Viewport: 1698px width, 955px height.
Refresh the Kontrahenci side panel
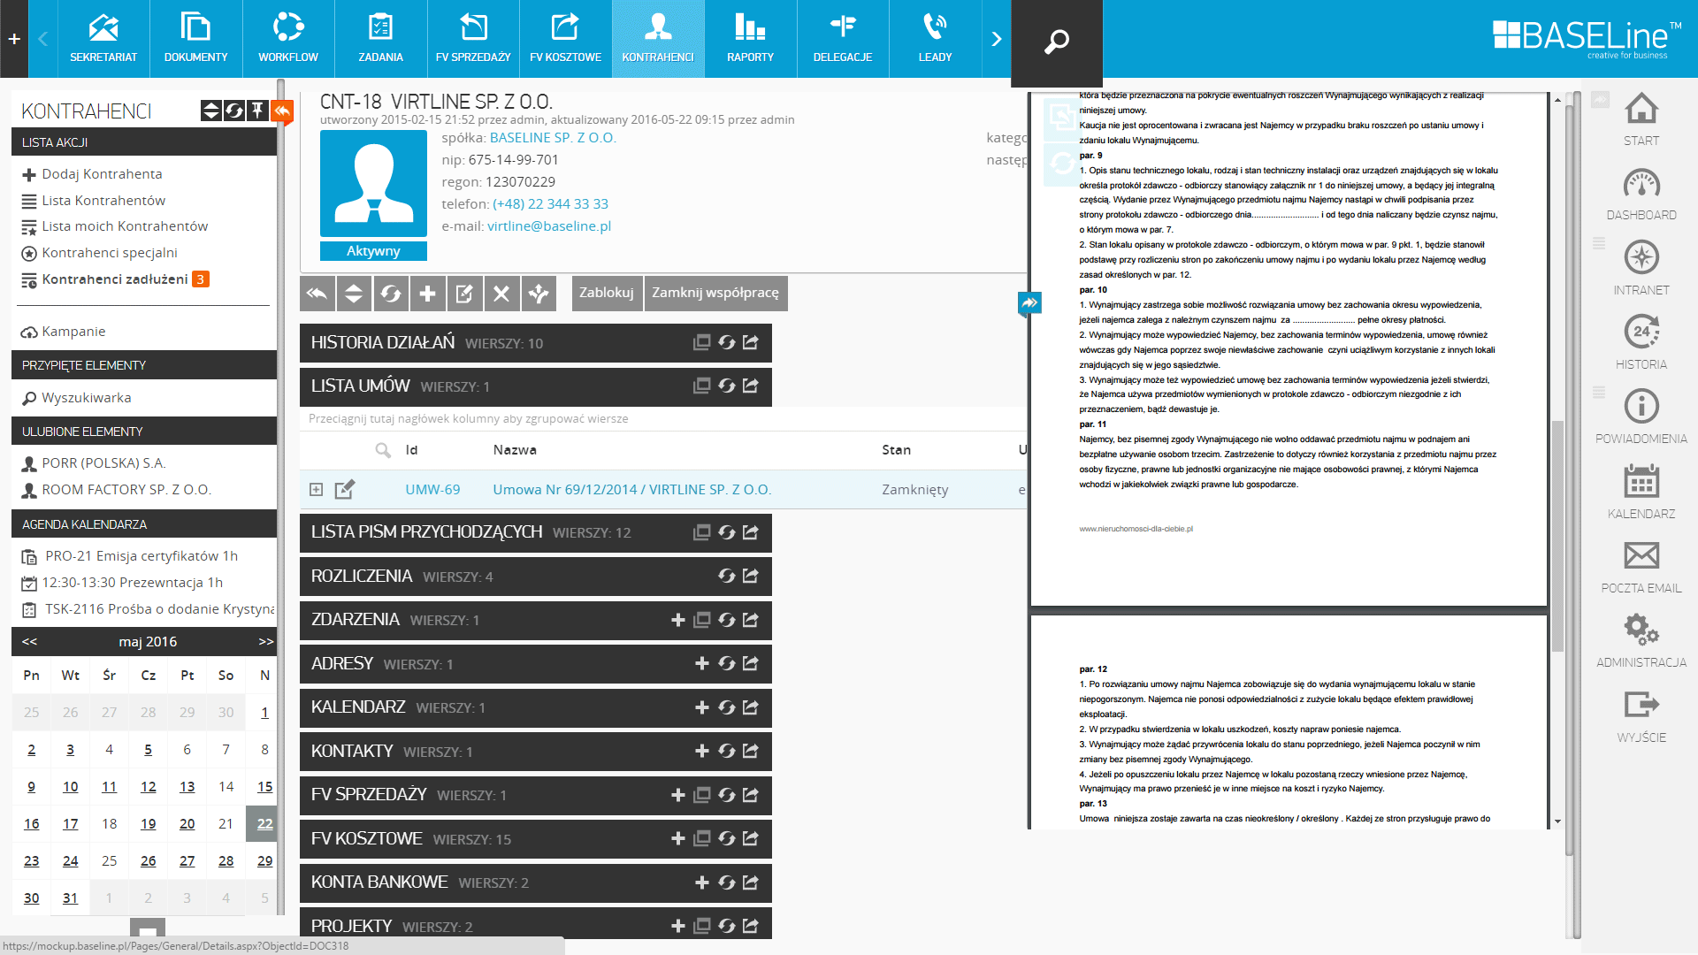click(x=234, y=111)
